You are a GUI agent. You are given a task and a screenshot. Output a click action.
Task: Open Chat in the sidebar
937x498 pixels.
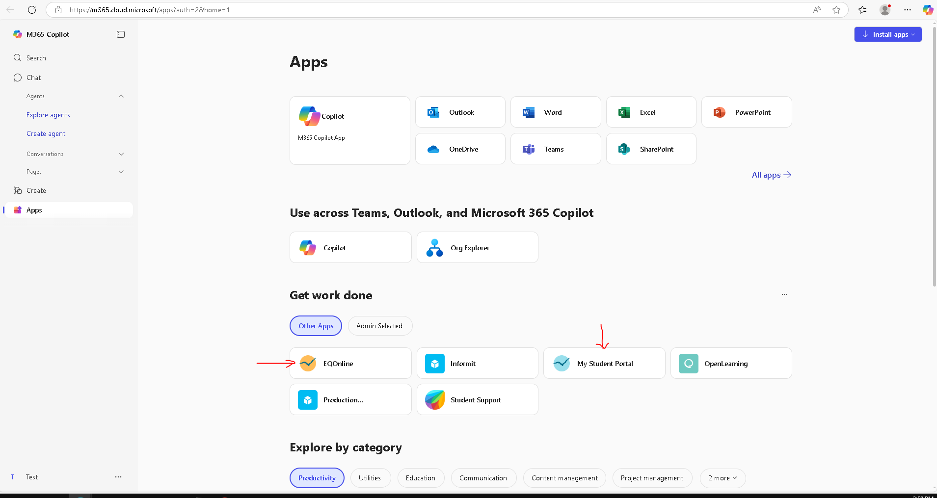[x=69, y=78]
